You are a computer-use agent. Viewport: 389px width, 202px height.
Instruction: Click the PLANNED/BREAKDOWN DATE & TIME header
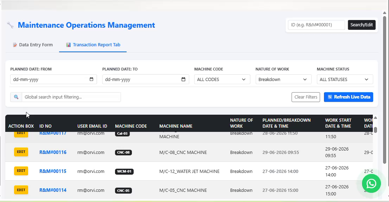coord(286,123)
